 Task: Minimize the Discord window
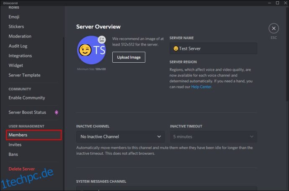[x=269, y=3]
